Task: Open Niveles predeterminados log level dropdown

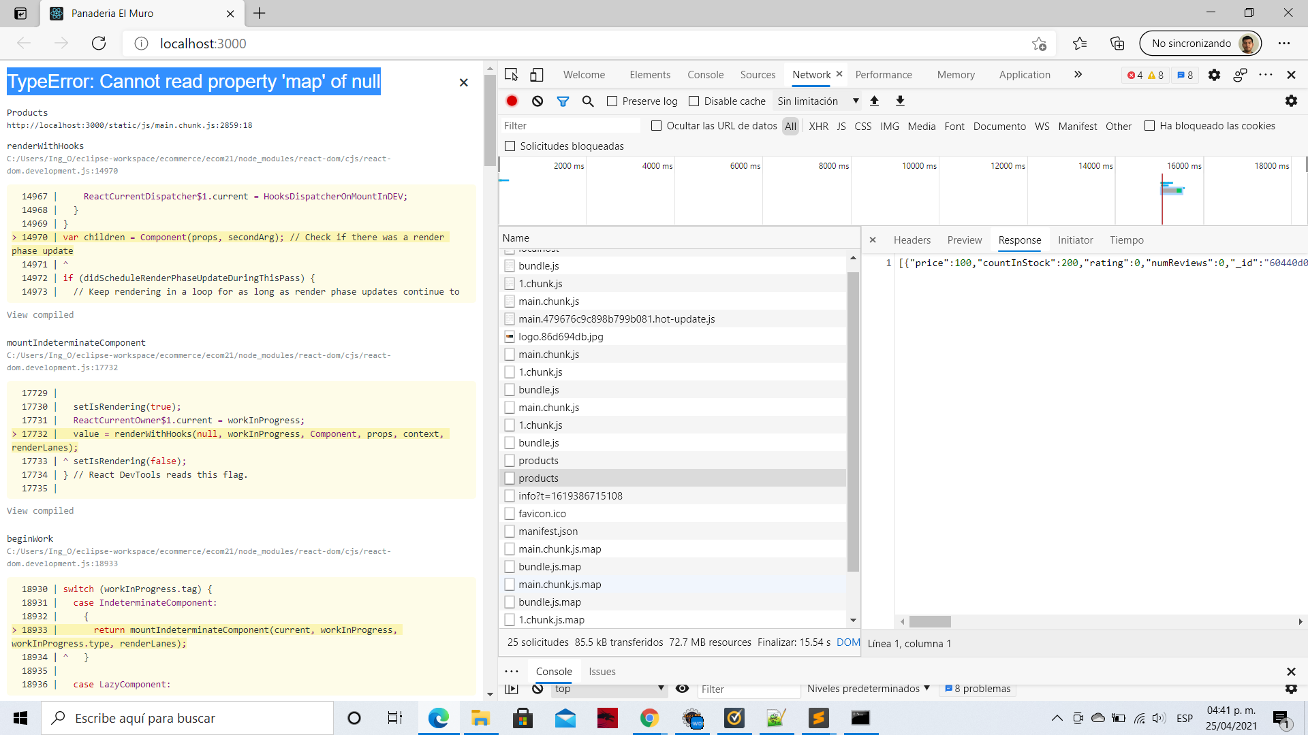Action: [x=869, y=689]
